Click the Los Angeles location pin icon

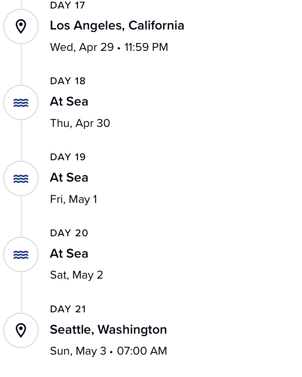(x=21, y=26)
